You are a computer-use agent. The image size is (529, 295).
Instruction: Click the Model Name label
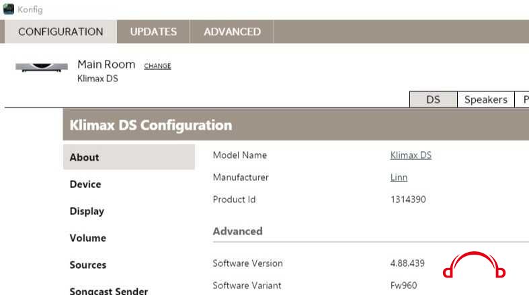click(x=240, y=155)
